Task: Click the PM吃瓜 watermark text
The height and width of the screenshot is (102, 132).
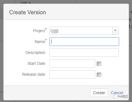Action: 123,96
